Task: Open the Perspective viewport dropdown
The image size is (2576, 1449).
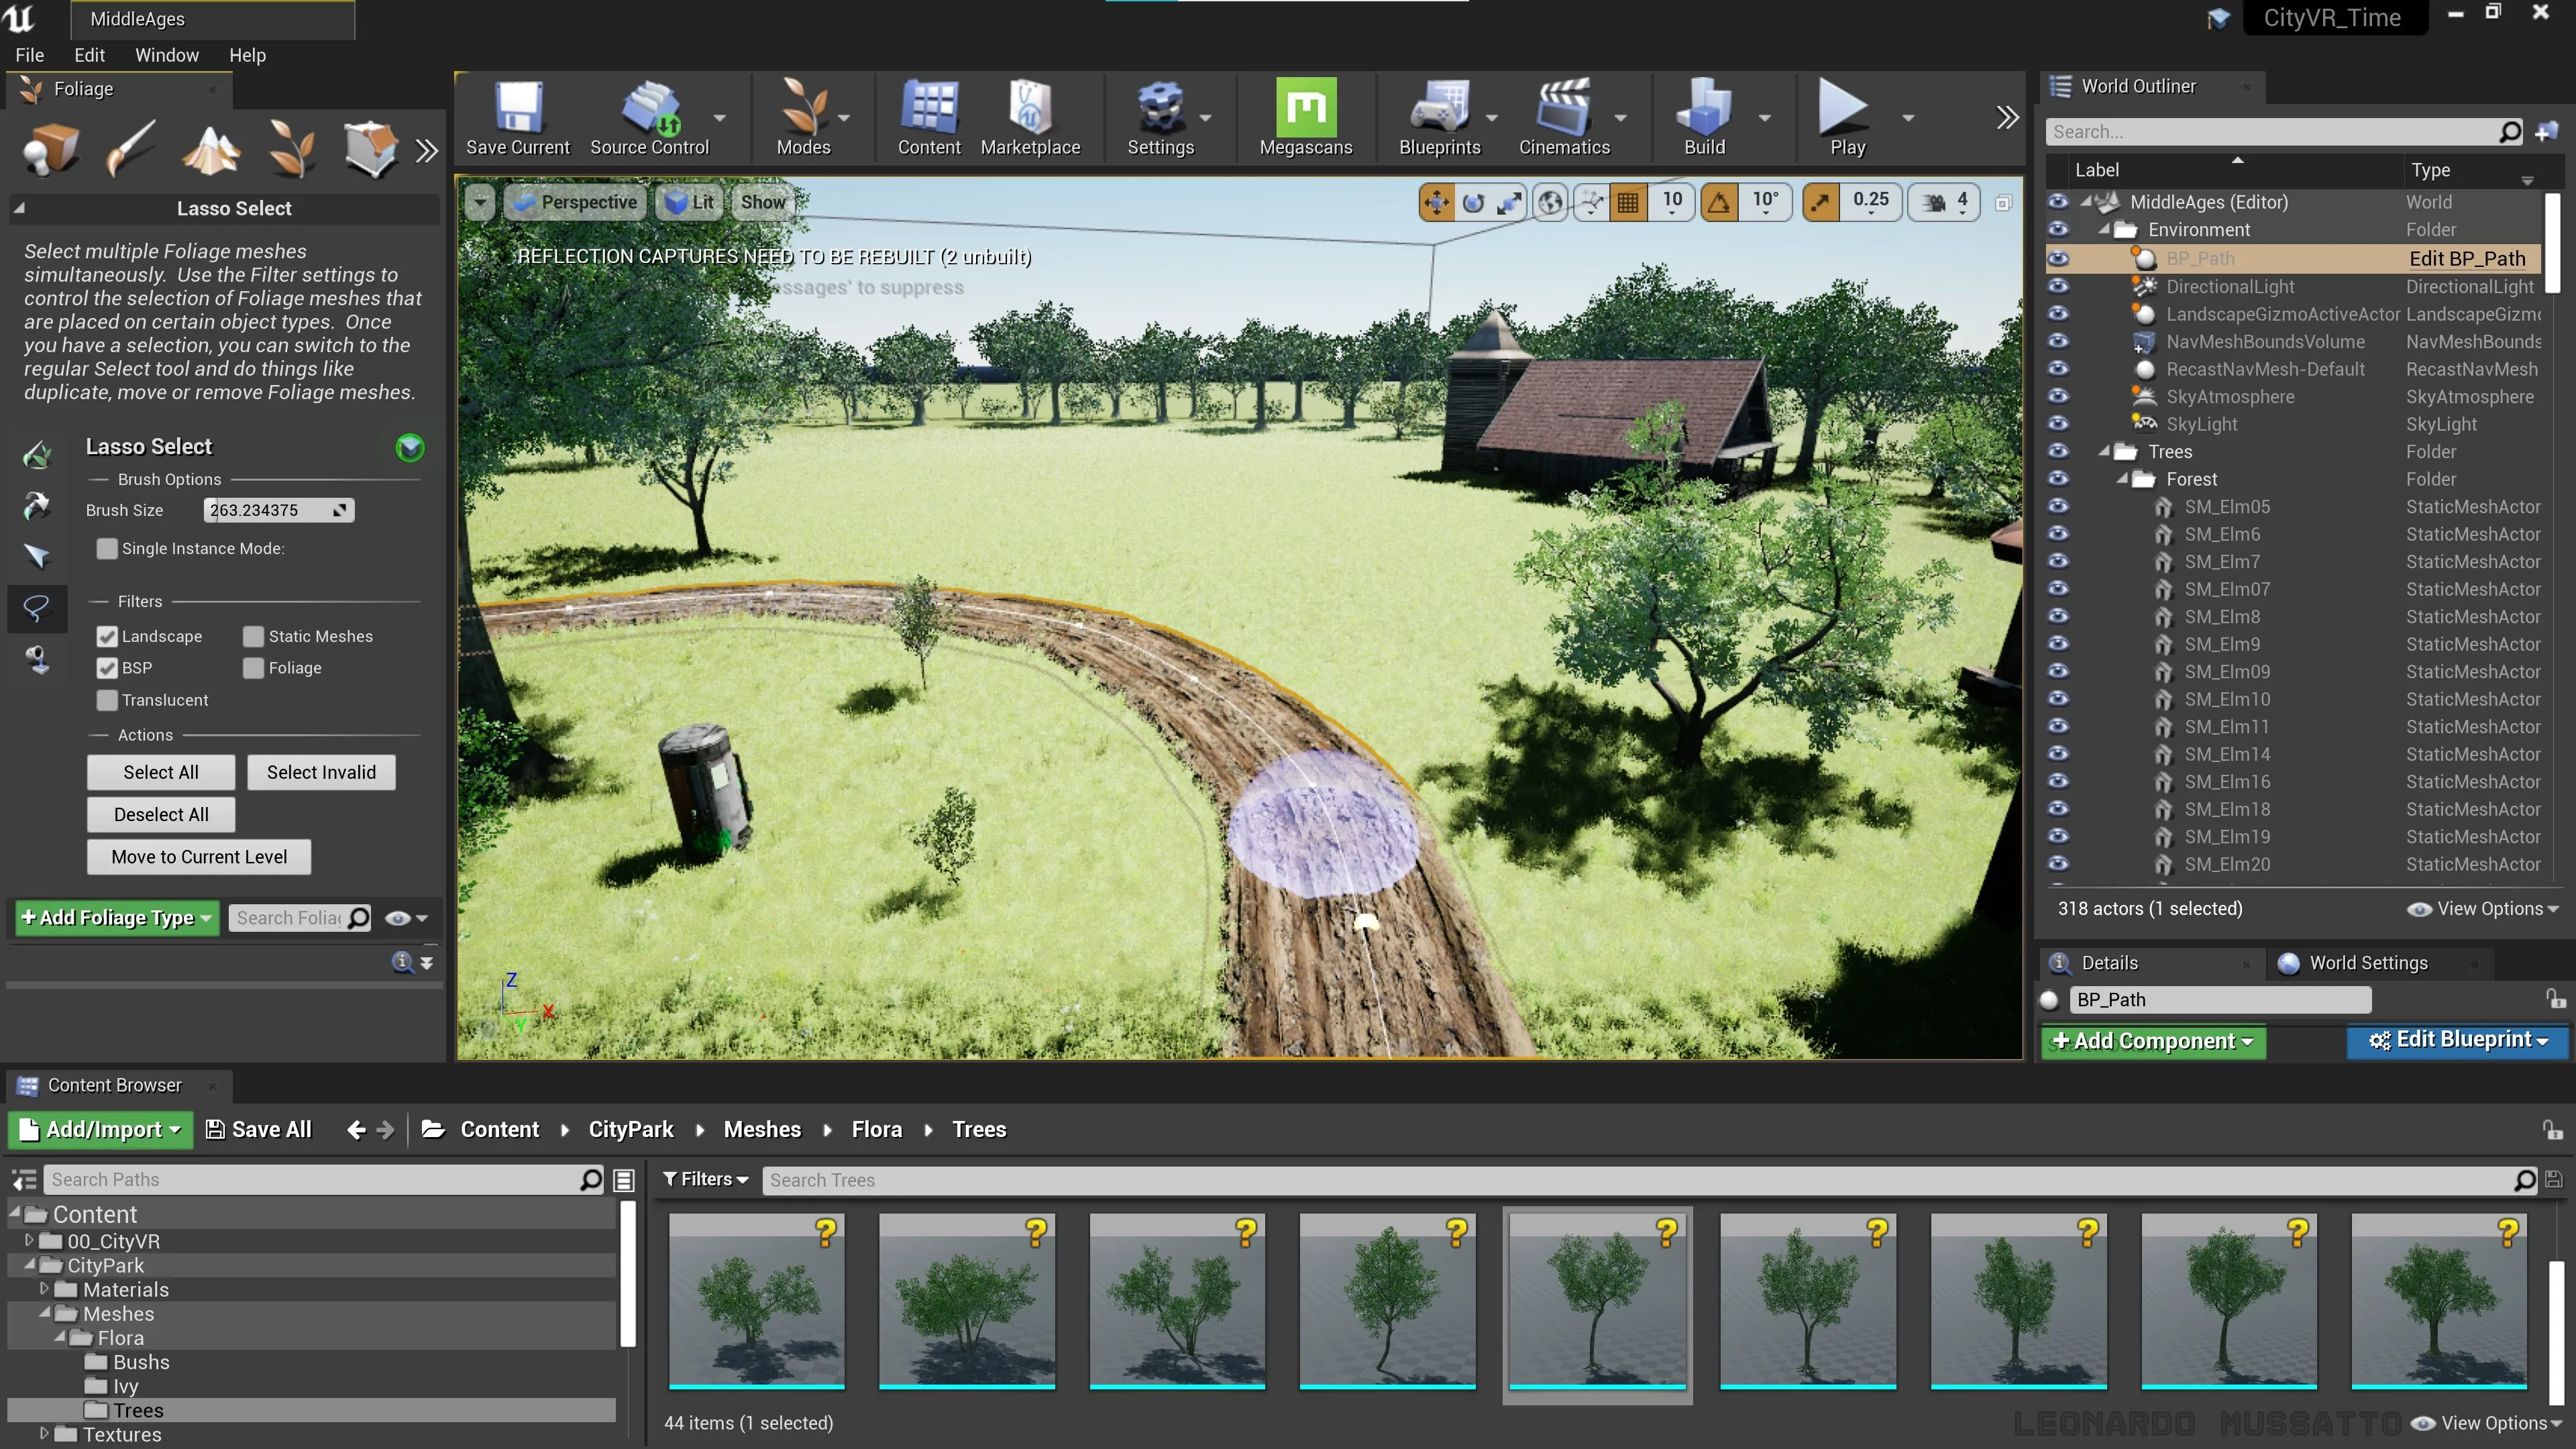Action: [x=575, y=201]
